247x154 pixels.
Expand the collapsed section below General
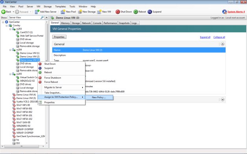[223, 99]
